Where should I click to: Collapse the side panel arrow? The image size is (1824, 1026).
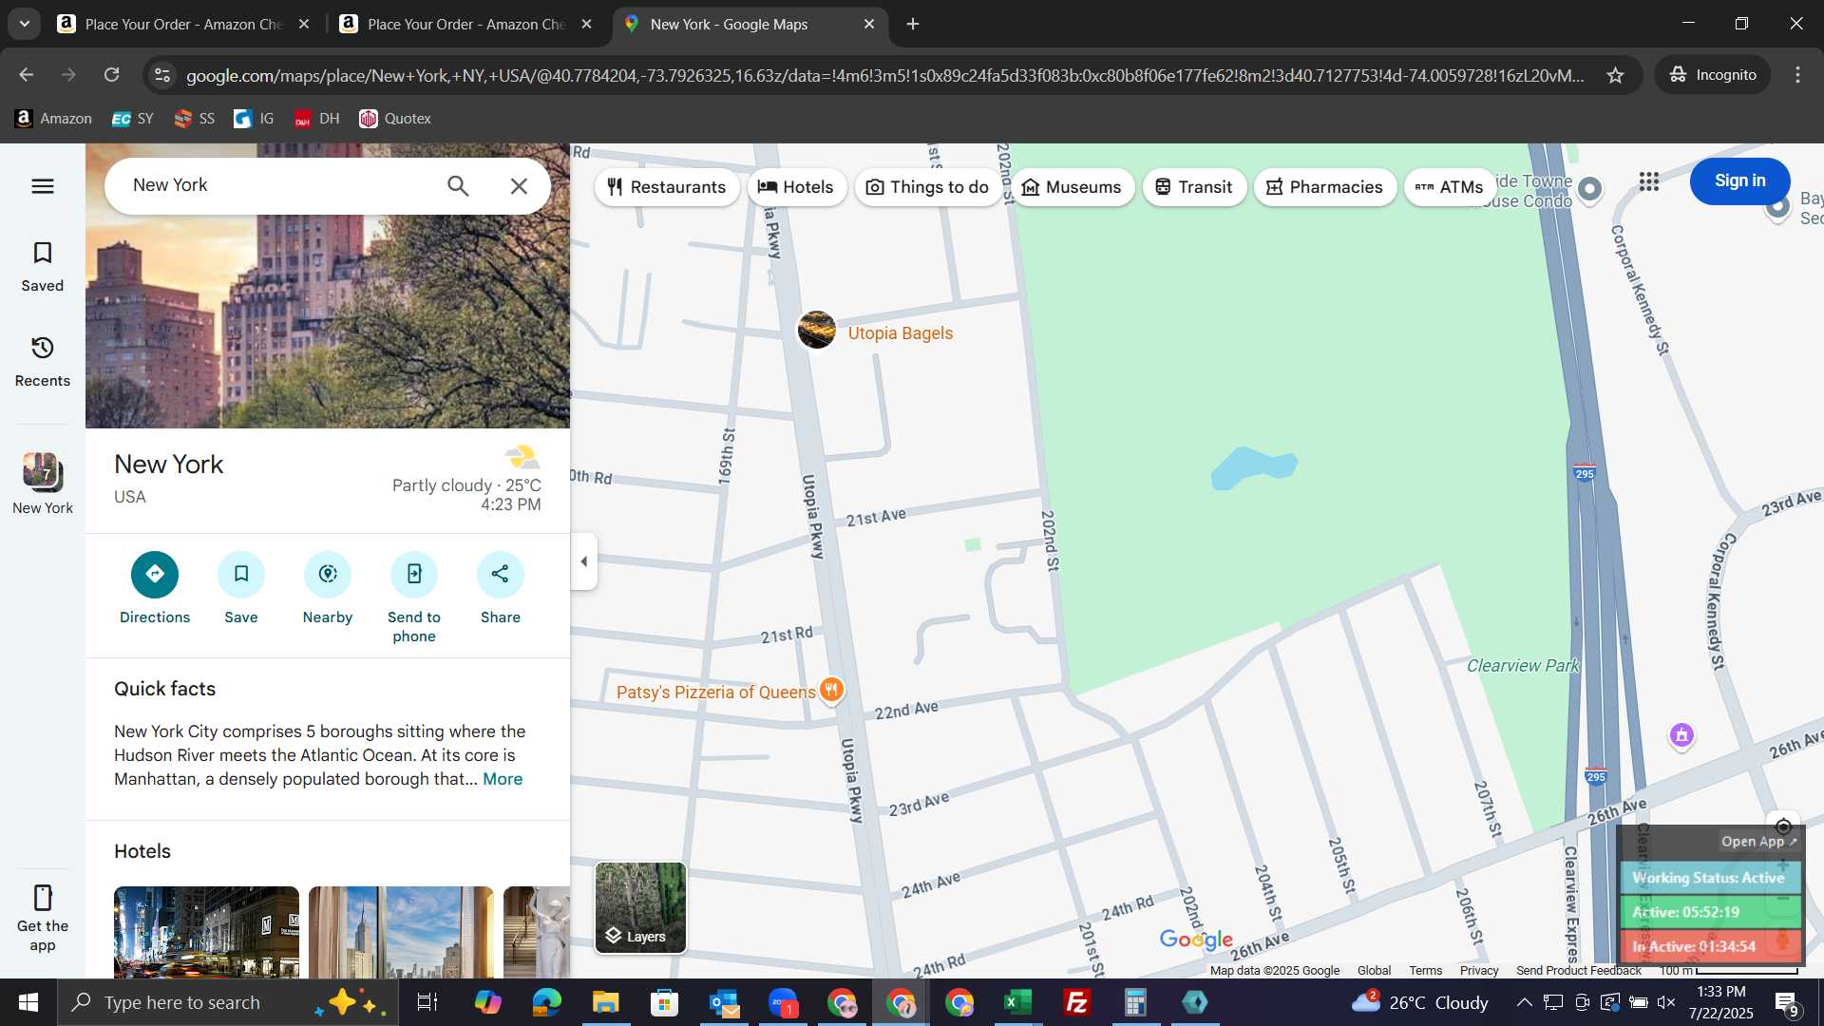(583, 561)
